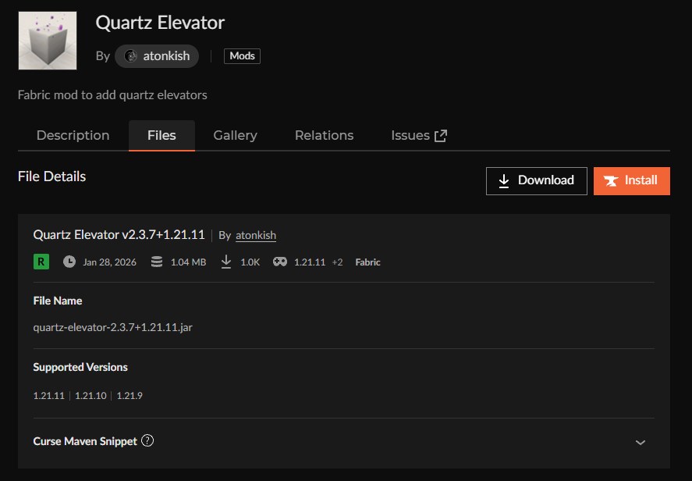Click the file size stack icon
692x481 pixels.
pyautogui.click(x=157, y=262)
